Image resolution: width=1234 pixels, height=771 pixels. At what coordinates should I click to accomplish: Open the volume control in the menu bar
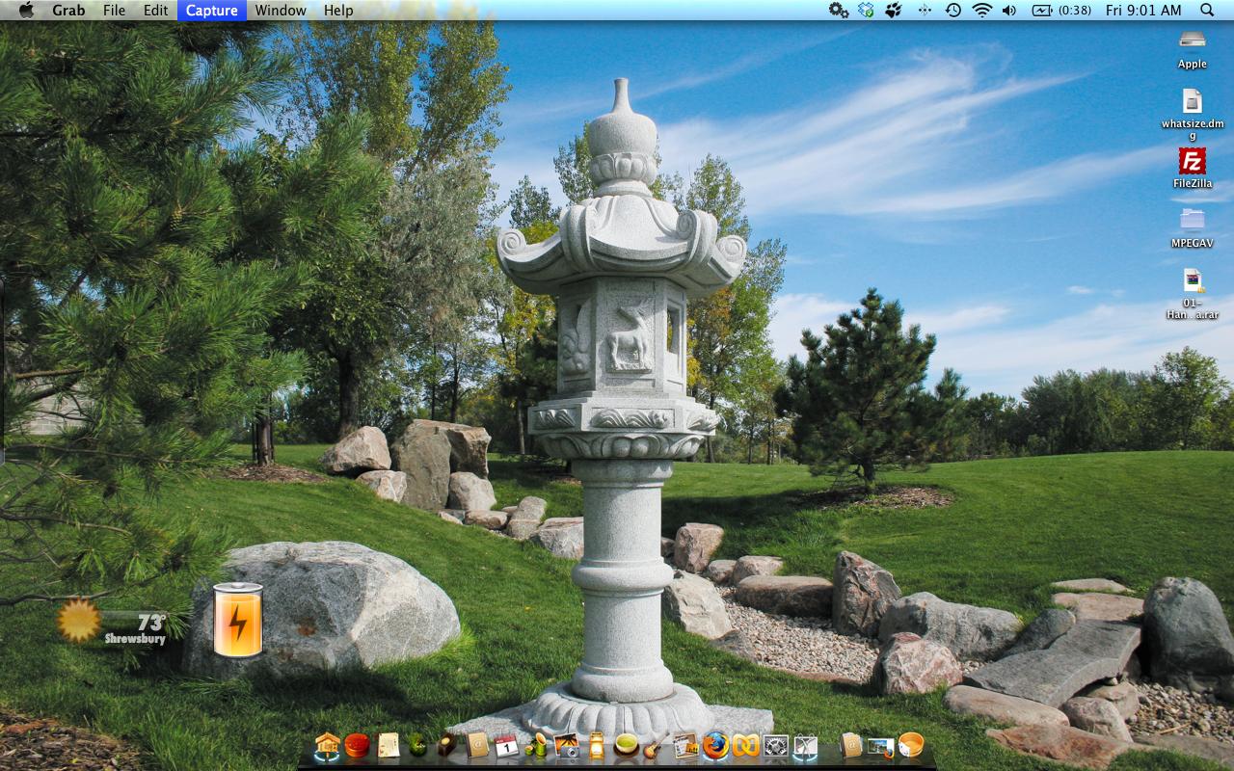coord(1009,10)
